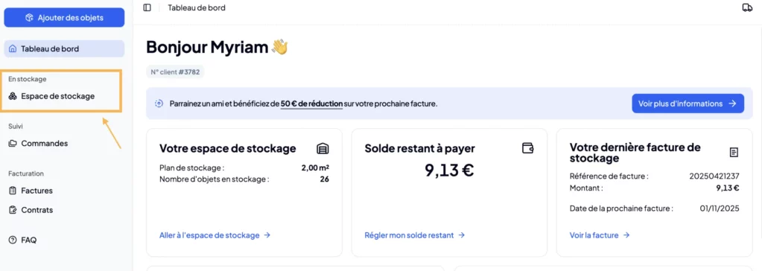Click the arrow in Voir plus d'informations
The image size is (762, 271).
(x=732, y=103)
